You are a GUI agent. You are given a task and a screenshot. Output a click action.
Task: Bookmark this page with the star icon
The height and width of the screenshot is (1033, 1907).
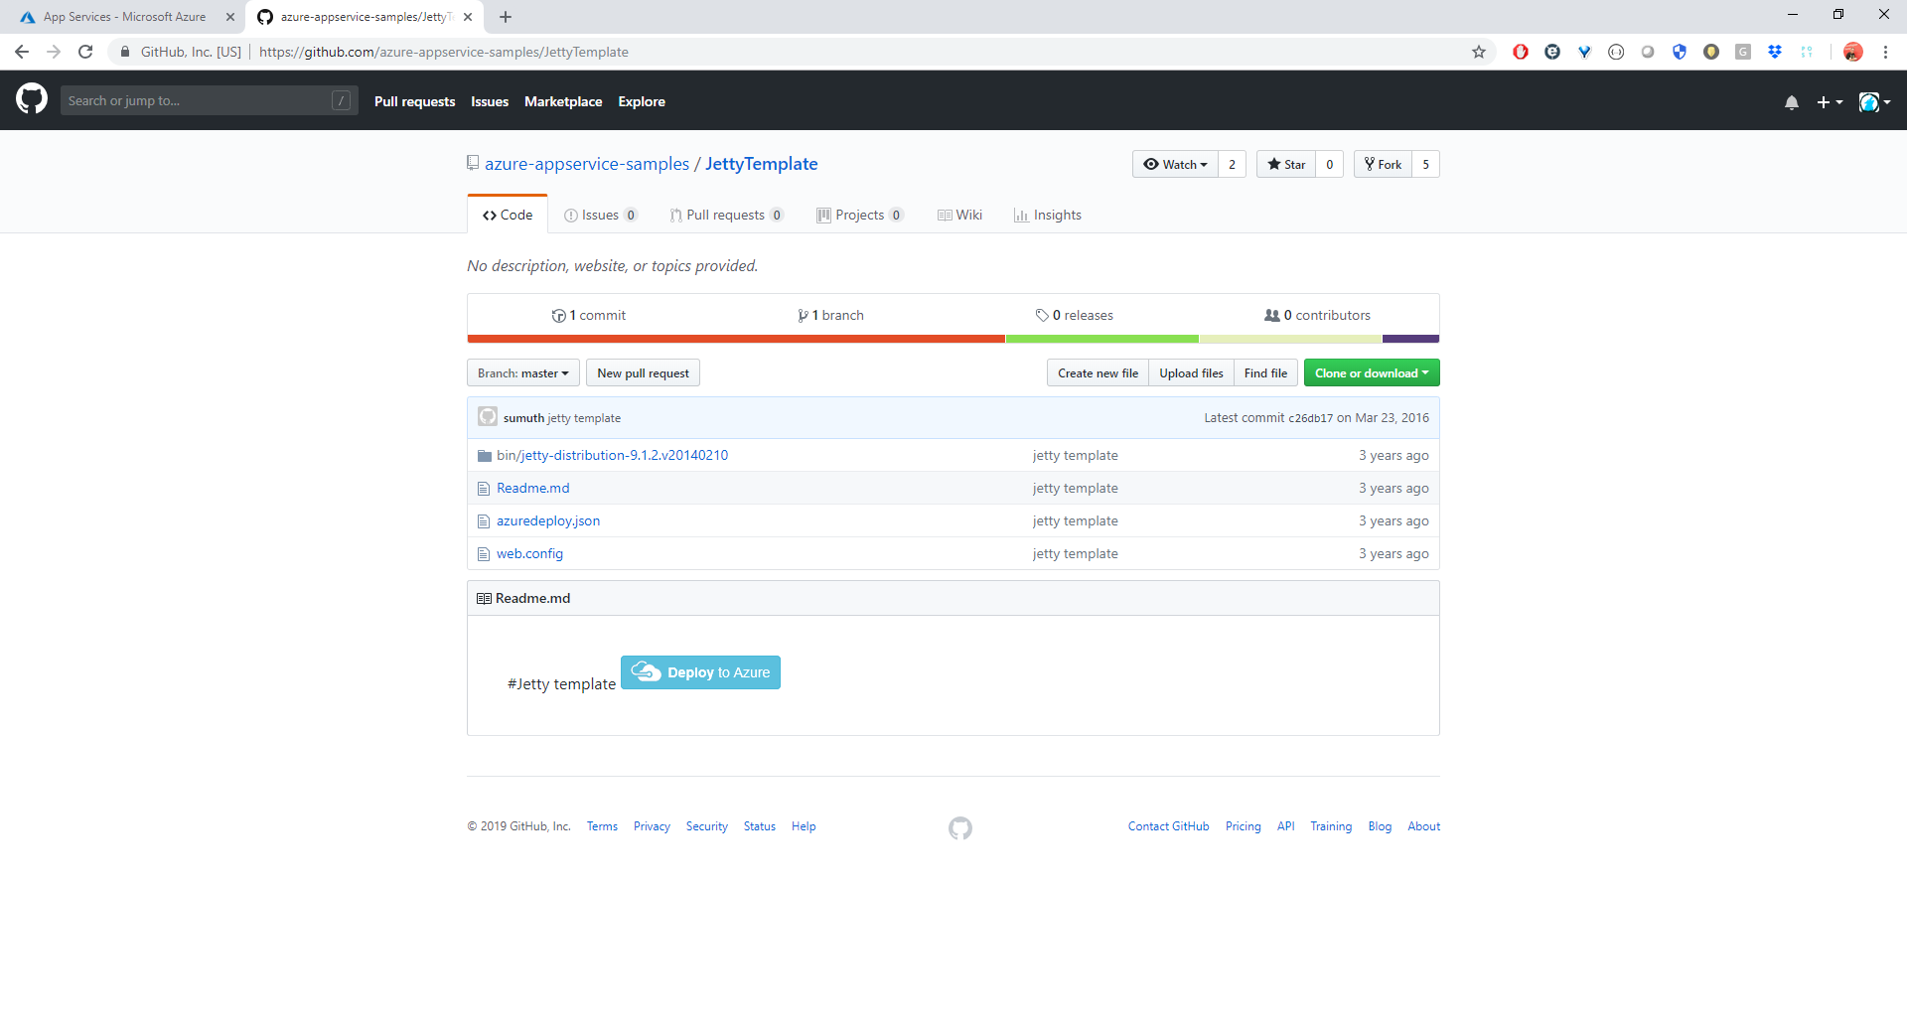(x=1479, y=52)
